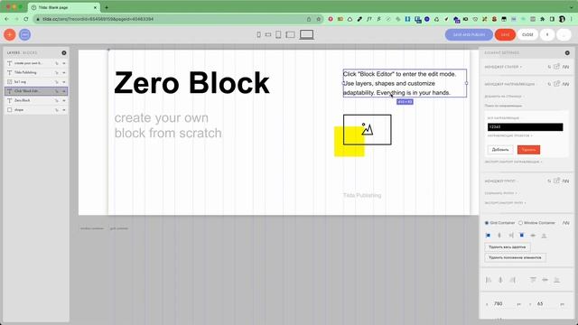This screenshot has height=325, width=578.
Task: Expand the Менеджер направляющих section
Action: pyautogui.click(x=509, y=84)
